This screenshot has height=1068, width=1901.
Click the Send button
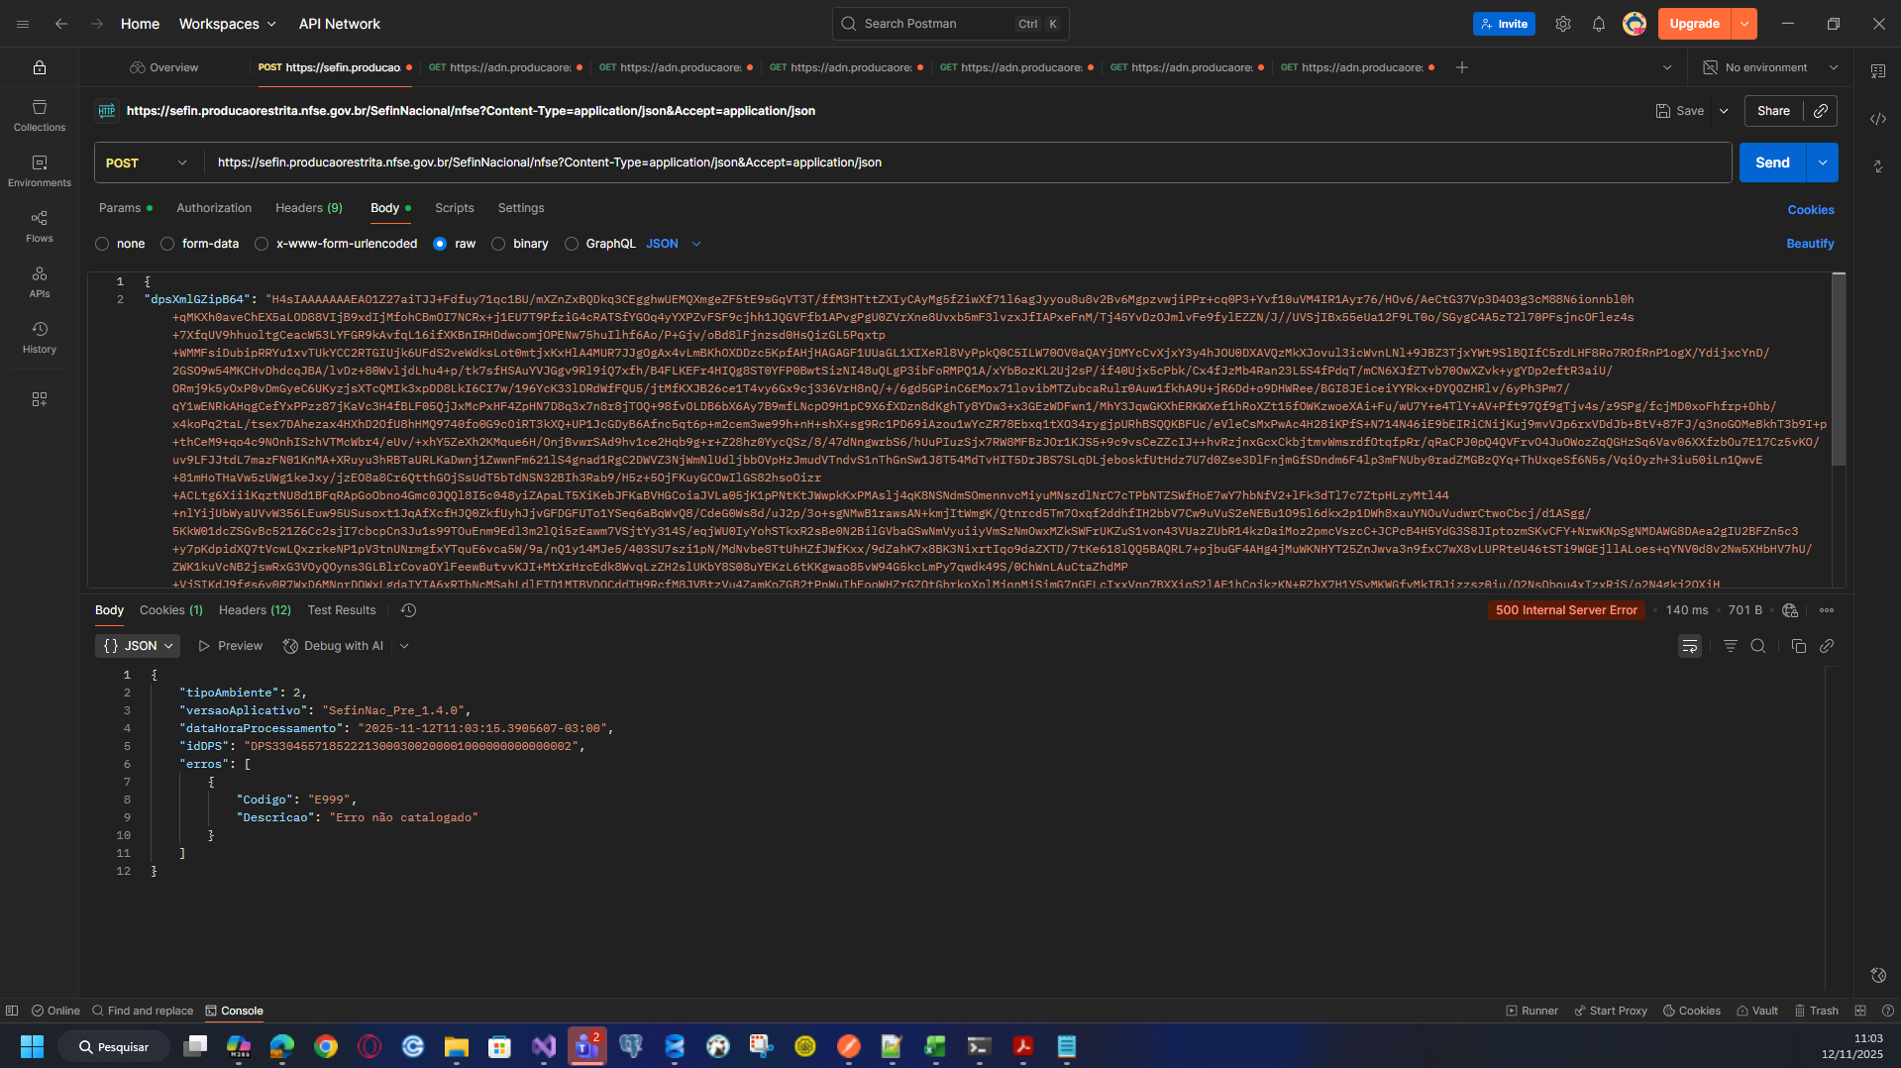coord(1772,162)
